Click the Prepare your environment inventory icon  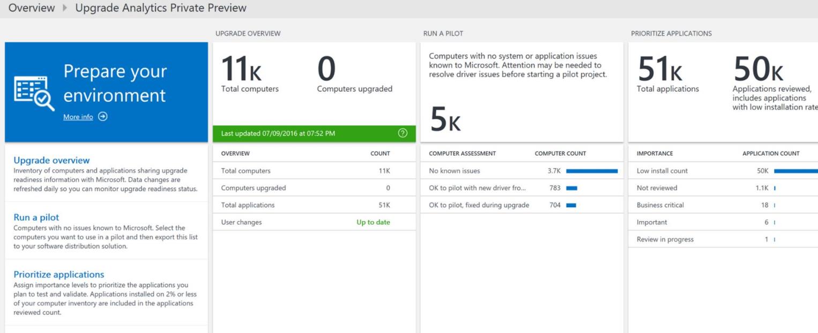click(34, 93)
